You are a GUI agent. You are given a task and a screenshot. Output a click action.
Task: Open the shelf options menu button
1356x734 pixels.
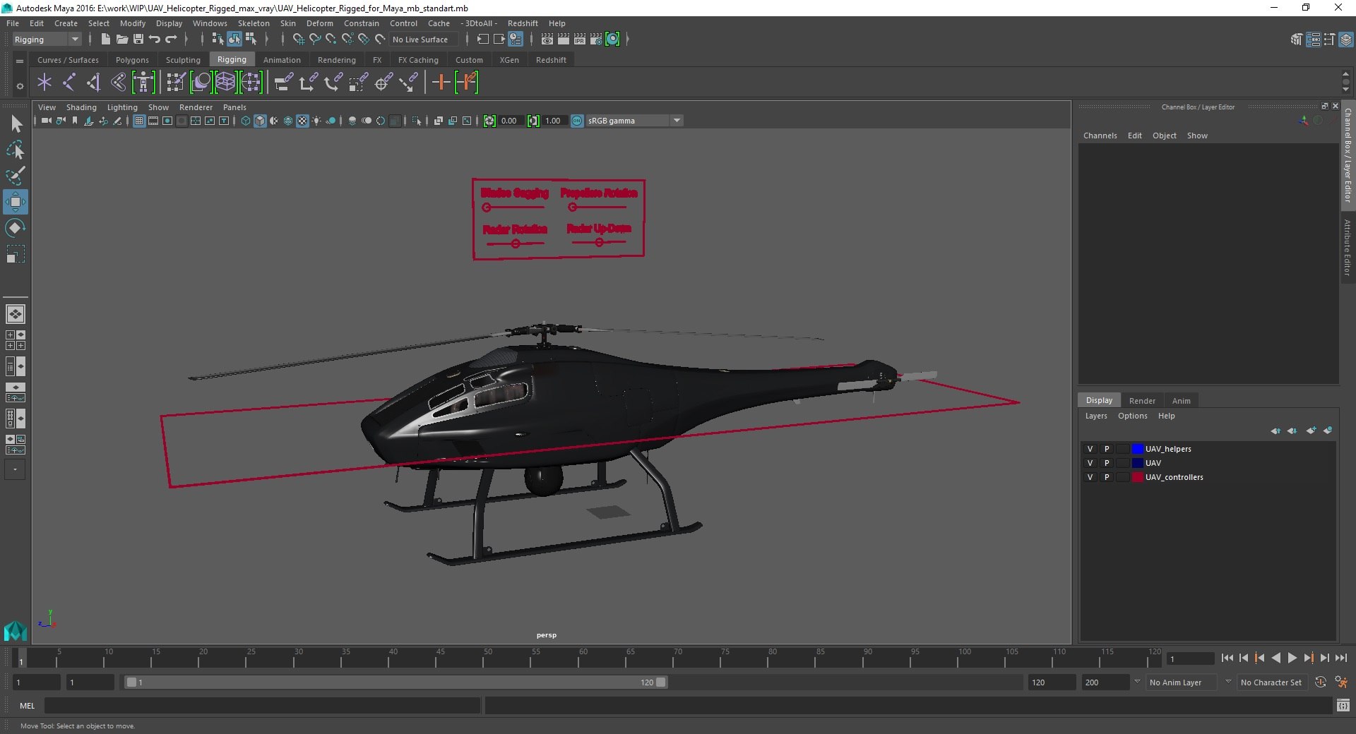pyautogui.click(x=20, y=85)
